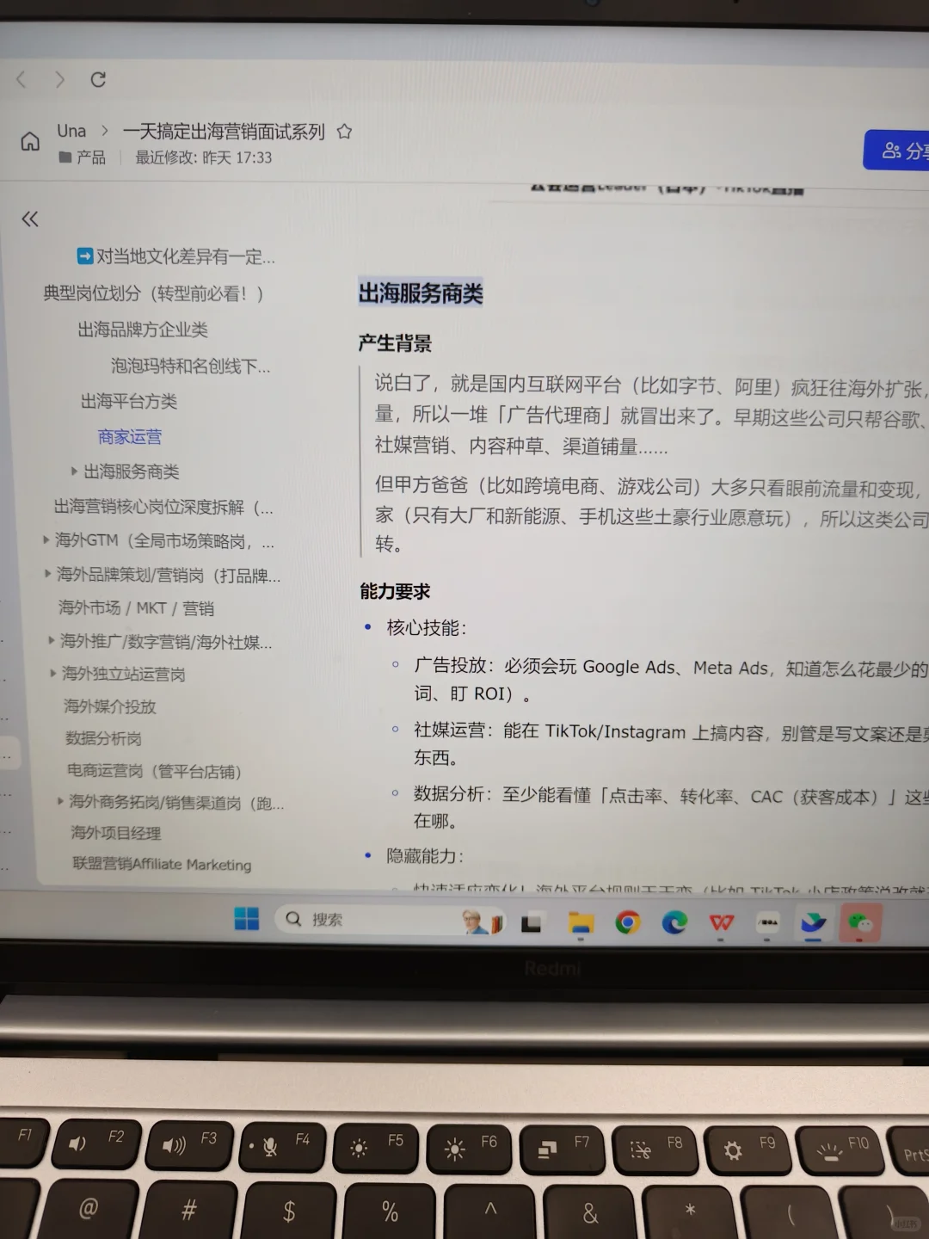Screen dimensions: 929x1239
Task: Open the home icon beside Una
Action: click(x=30, y=142)
